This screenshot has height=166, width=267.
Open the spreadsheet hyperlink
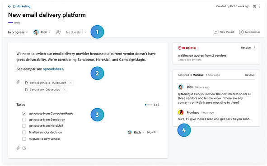(53, 69)
